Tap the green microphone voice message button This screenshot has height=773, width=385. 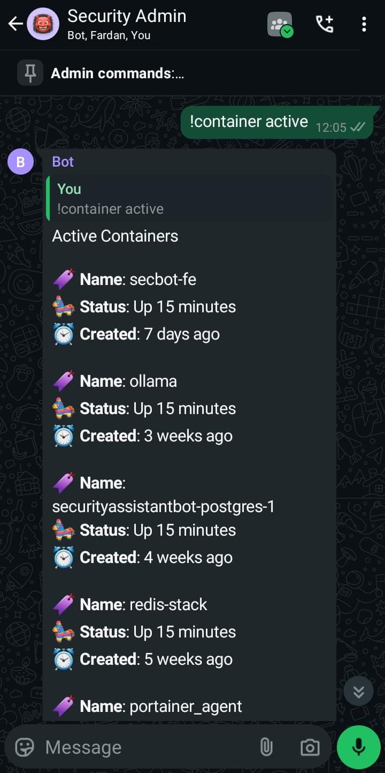[x=358, y=747]
